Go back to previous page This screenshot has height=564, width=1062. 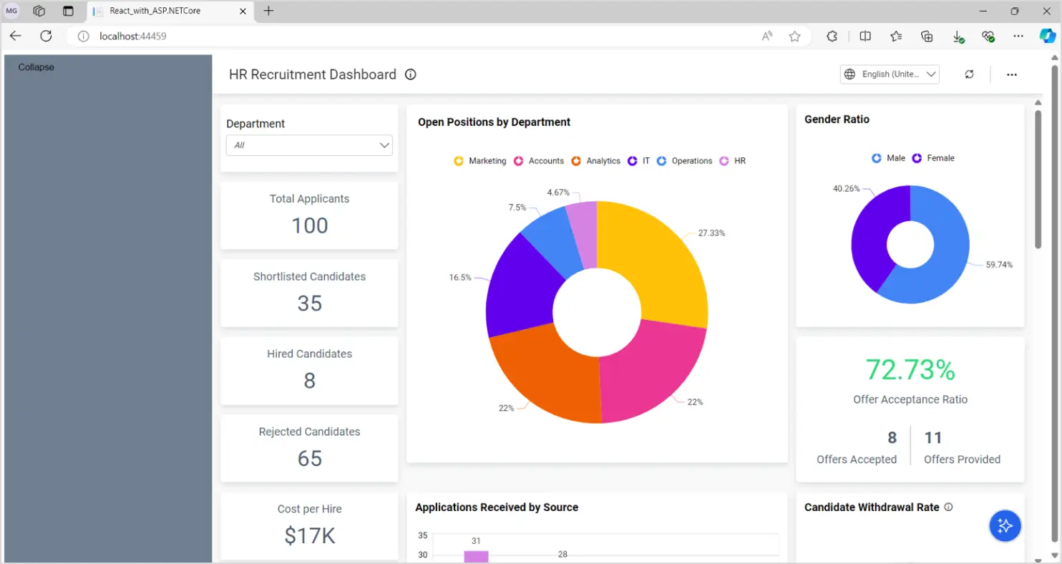coord(16,36)
